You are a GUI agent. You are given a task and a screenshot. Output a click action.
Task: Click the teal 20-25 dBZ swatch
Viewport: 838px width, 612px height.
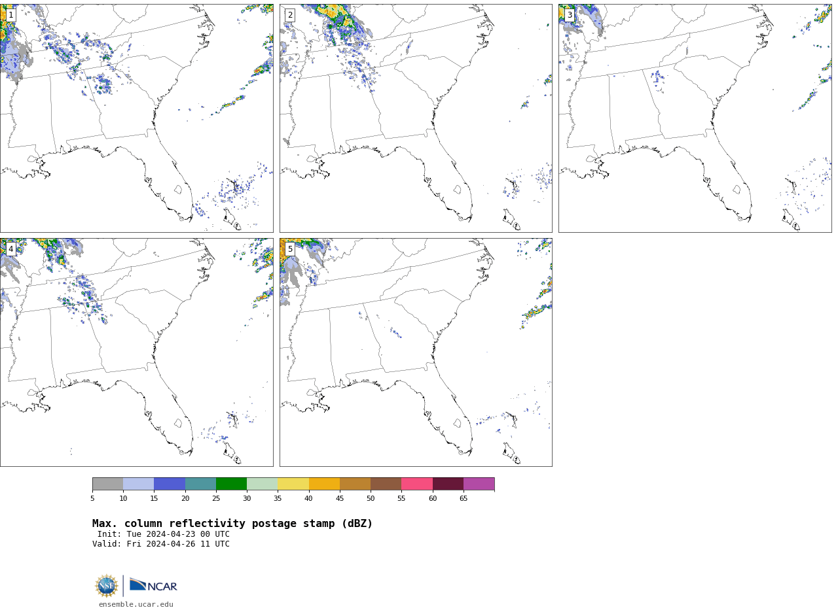[200, 484]
